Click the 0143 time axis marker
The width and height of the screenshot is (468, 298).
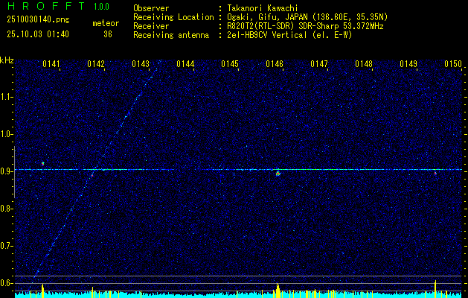coord(141,64)
